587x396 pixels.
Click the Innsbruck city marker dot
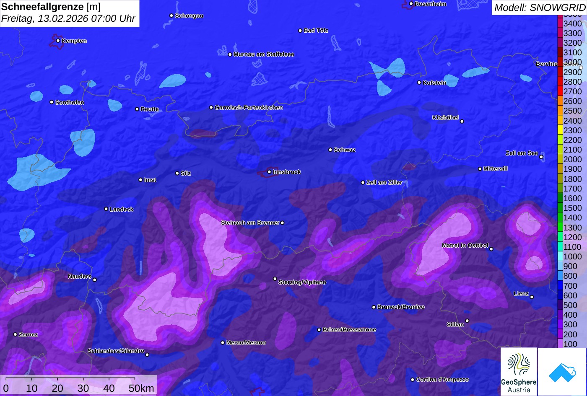pyautogui.click(x=269, y=172)
